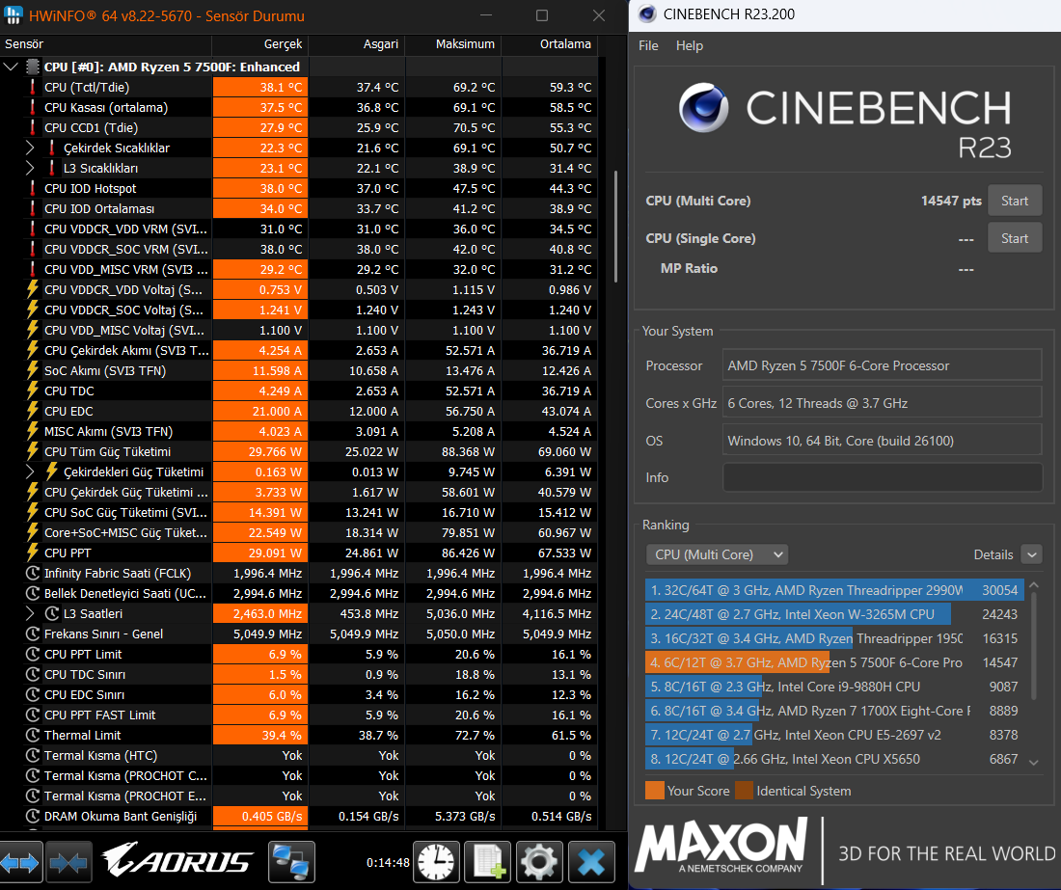Click lightning icon beside SoC Akımı
The width and height of the screenshot is (1061, 890).
pos(32,370)
